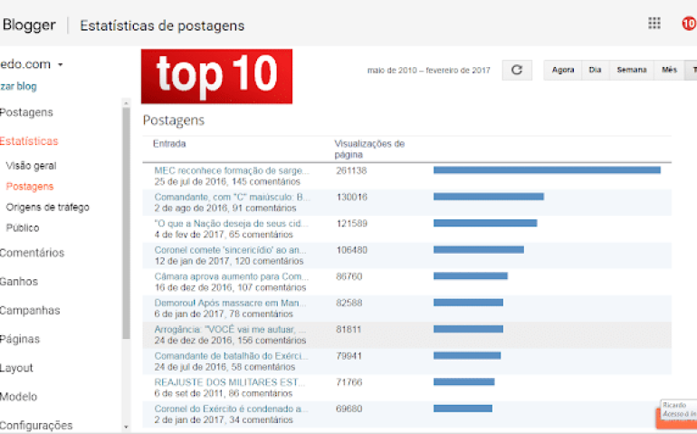Click the page view count 69680
Image resolution: width=697 pixels, height=434 pixels.
click(348, 409)
